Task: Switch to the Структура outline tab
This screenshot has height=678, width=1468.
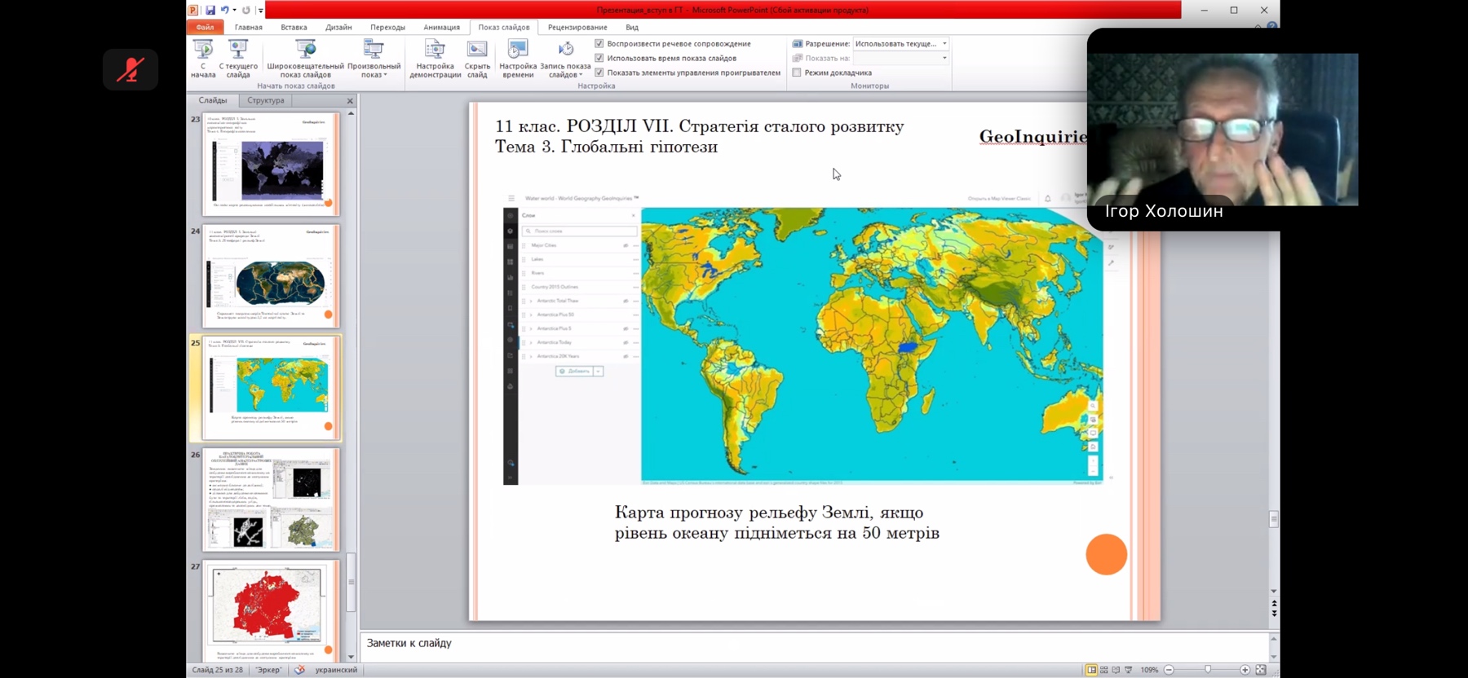Action: click(x=266, y=100)
